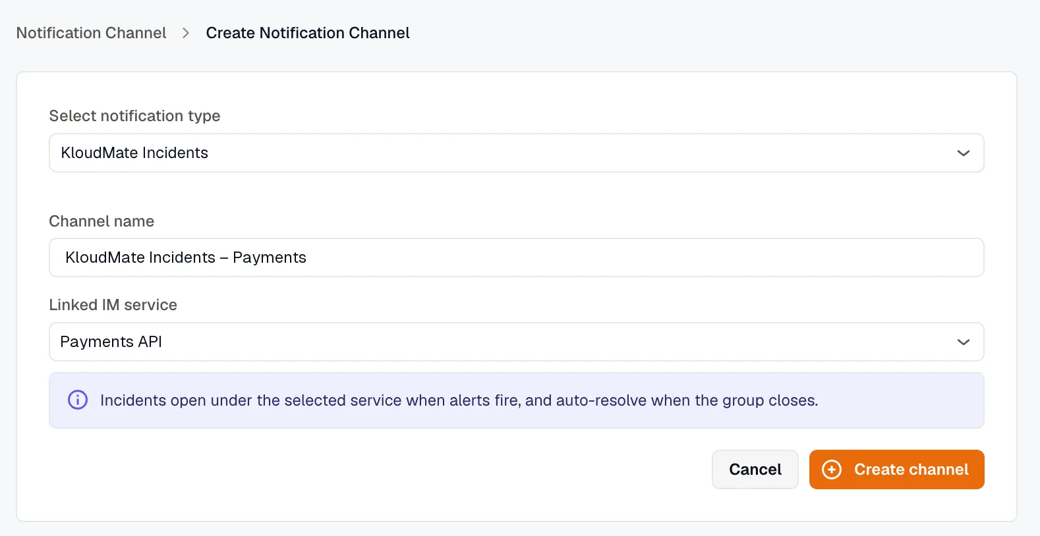Click the Create Notification Channel breadcrumb title
The image size is (1040, 536).
click(308, 33)
